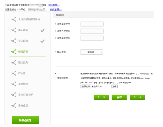
Task: Click the 简历预览 button
Action: 25,120
